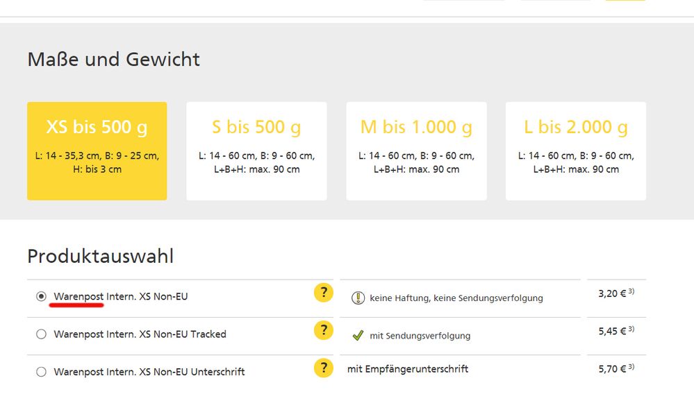Open help for Warenpost Intern. XS Non-EU
The width and height of the screenshot is (694, 403).
[323, 293]
